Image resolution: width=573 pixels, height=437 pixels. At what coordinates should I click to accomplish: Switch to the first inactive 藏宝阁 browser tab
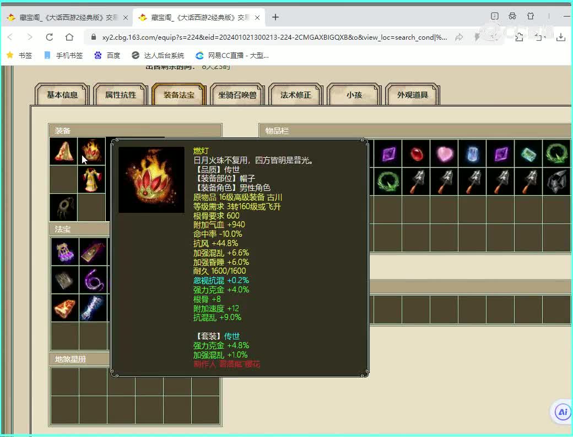pyautogui.click(x=68, y=18)
